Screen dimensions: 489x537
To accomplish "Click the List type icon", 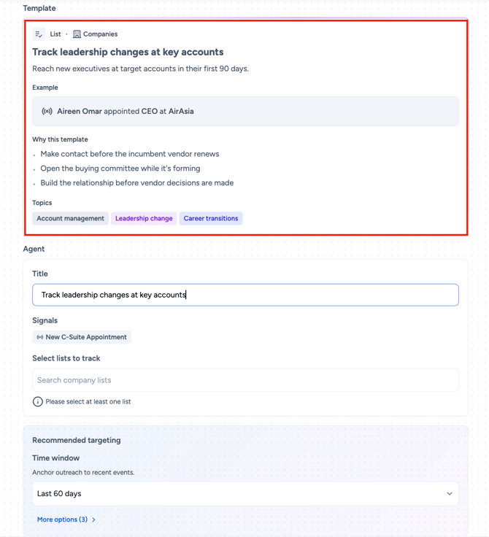I will pos(39,34).
